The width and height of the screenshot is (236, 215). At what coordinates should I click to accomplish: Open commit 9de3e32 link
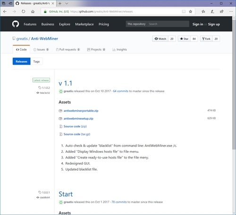pyautogui.click(x=43, y=93)
